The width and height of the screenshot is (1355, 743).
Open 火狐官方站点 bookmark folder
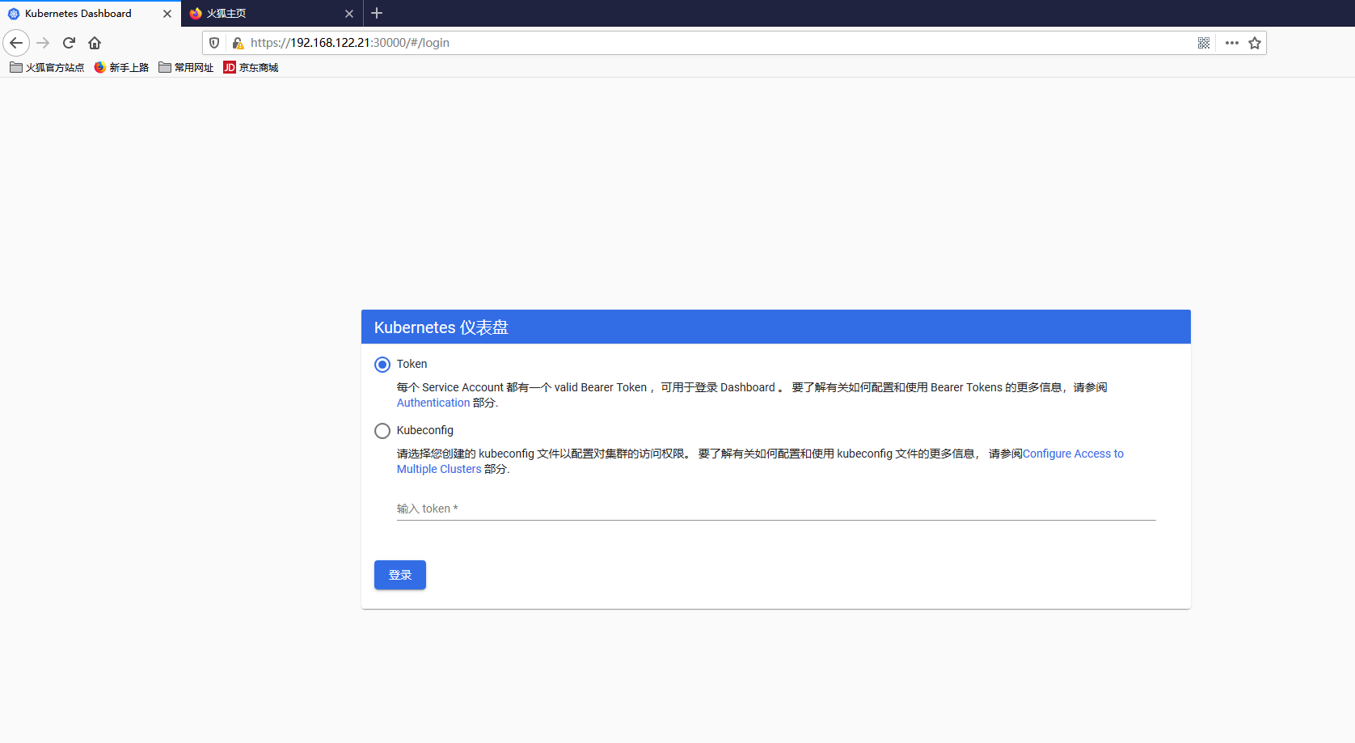(x=47, y=68)
